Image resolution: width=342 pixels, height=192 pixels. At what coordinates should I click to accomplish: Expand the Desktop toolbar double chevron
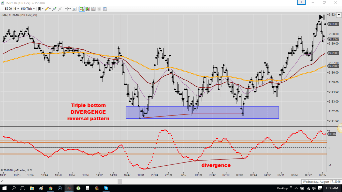(291, 187)
